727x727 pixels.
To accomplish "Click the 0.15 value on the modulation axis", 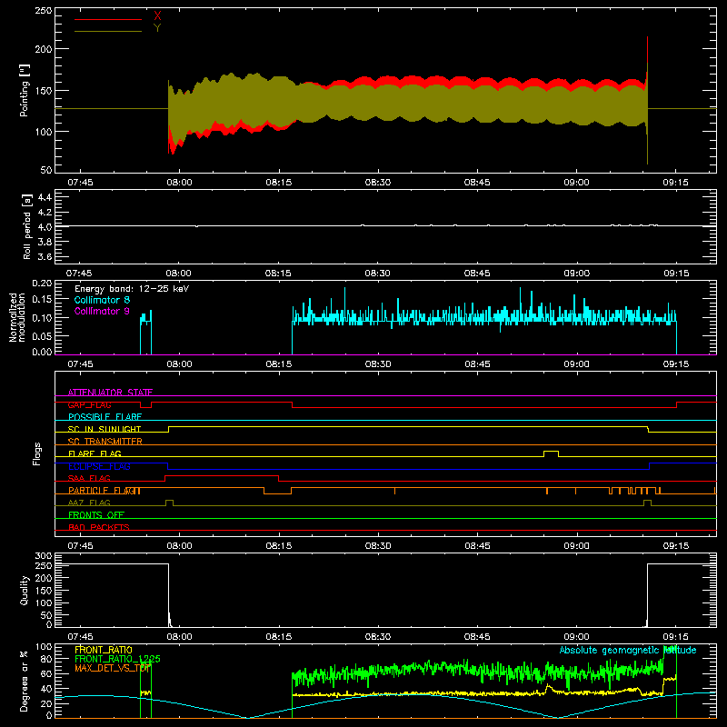I will pyautogui.click(x=42, y=300).
